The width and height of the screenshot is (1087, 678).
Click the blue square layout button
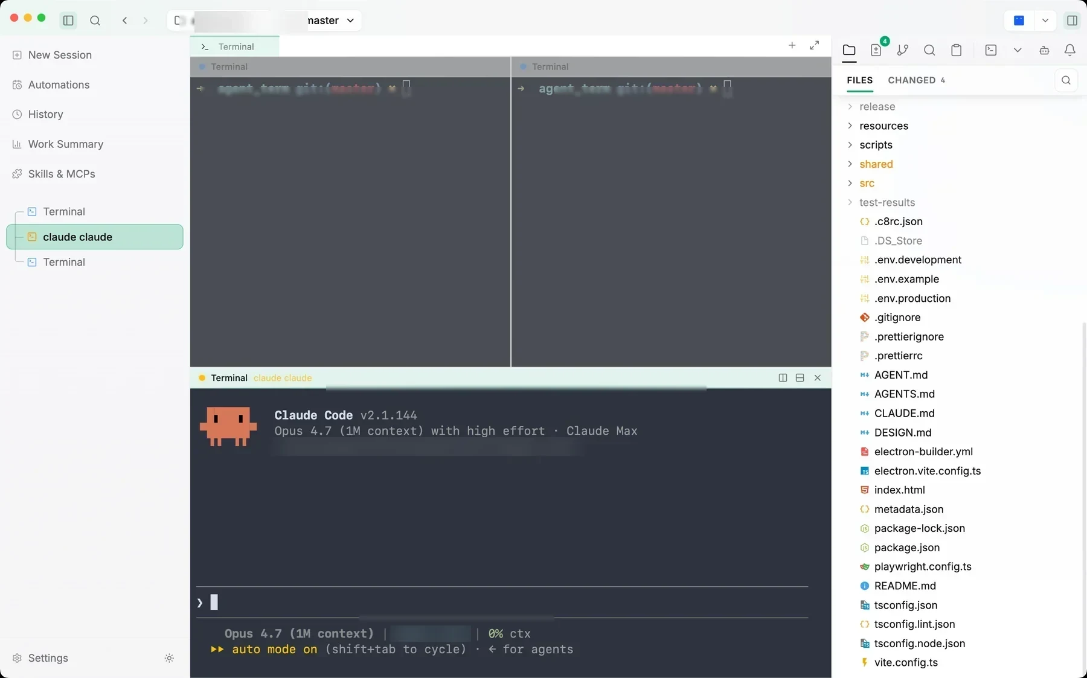click(x=1019, y=21)
